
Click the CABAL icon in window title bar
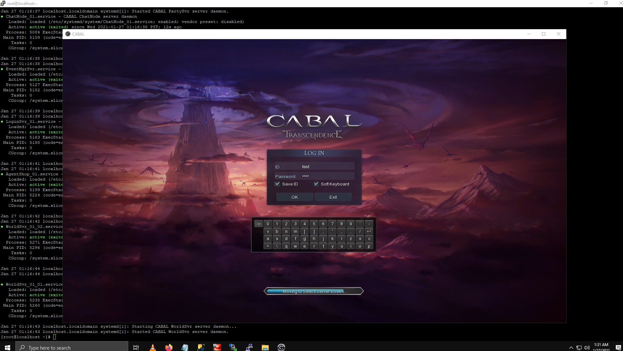68,34
